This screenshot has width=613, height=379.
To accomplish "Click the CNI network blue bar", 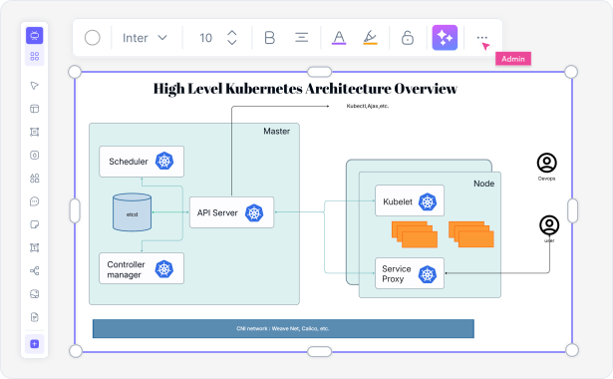I will (283, 328).
